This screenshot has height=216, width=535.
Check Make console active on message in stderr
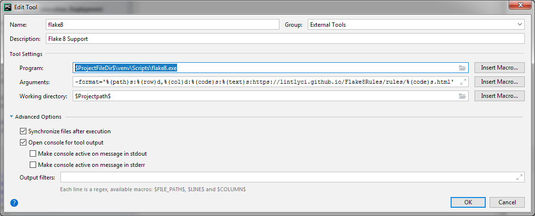(x=33, y=165)
